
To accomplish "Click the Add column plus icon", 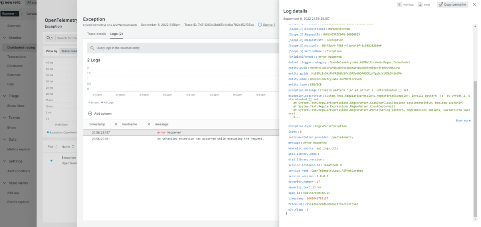I will coord(90,113).
